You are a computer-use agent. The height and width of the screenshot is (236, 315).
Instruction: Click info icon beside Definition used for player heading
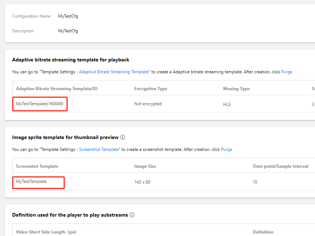[x=132, y=215]
